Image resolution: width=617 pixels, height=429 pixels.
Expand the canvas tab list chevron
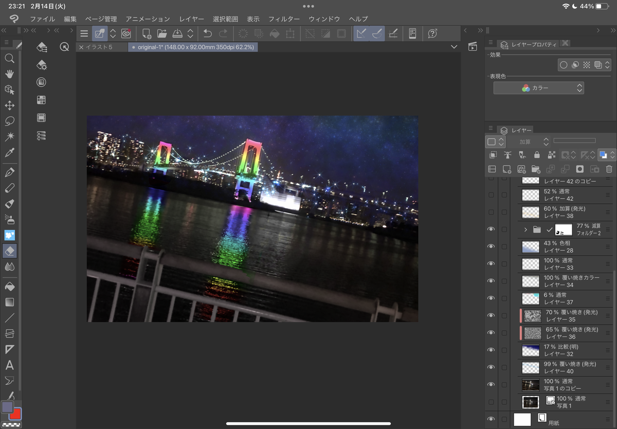pos(453,47)
